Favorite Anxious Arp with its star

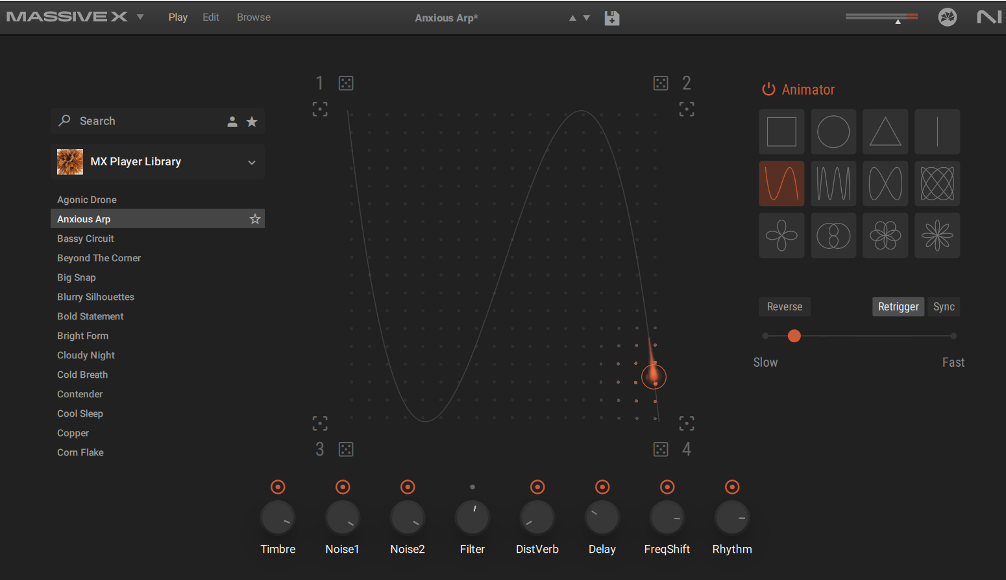coord(255,219)
